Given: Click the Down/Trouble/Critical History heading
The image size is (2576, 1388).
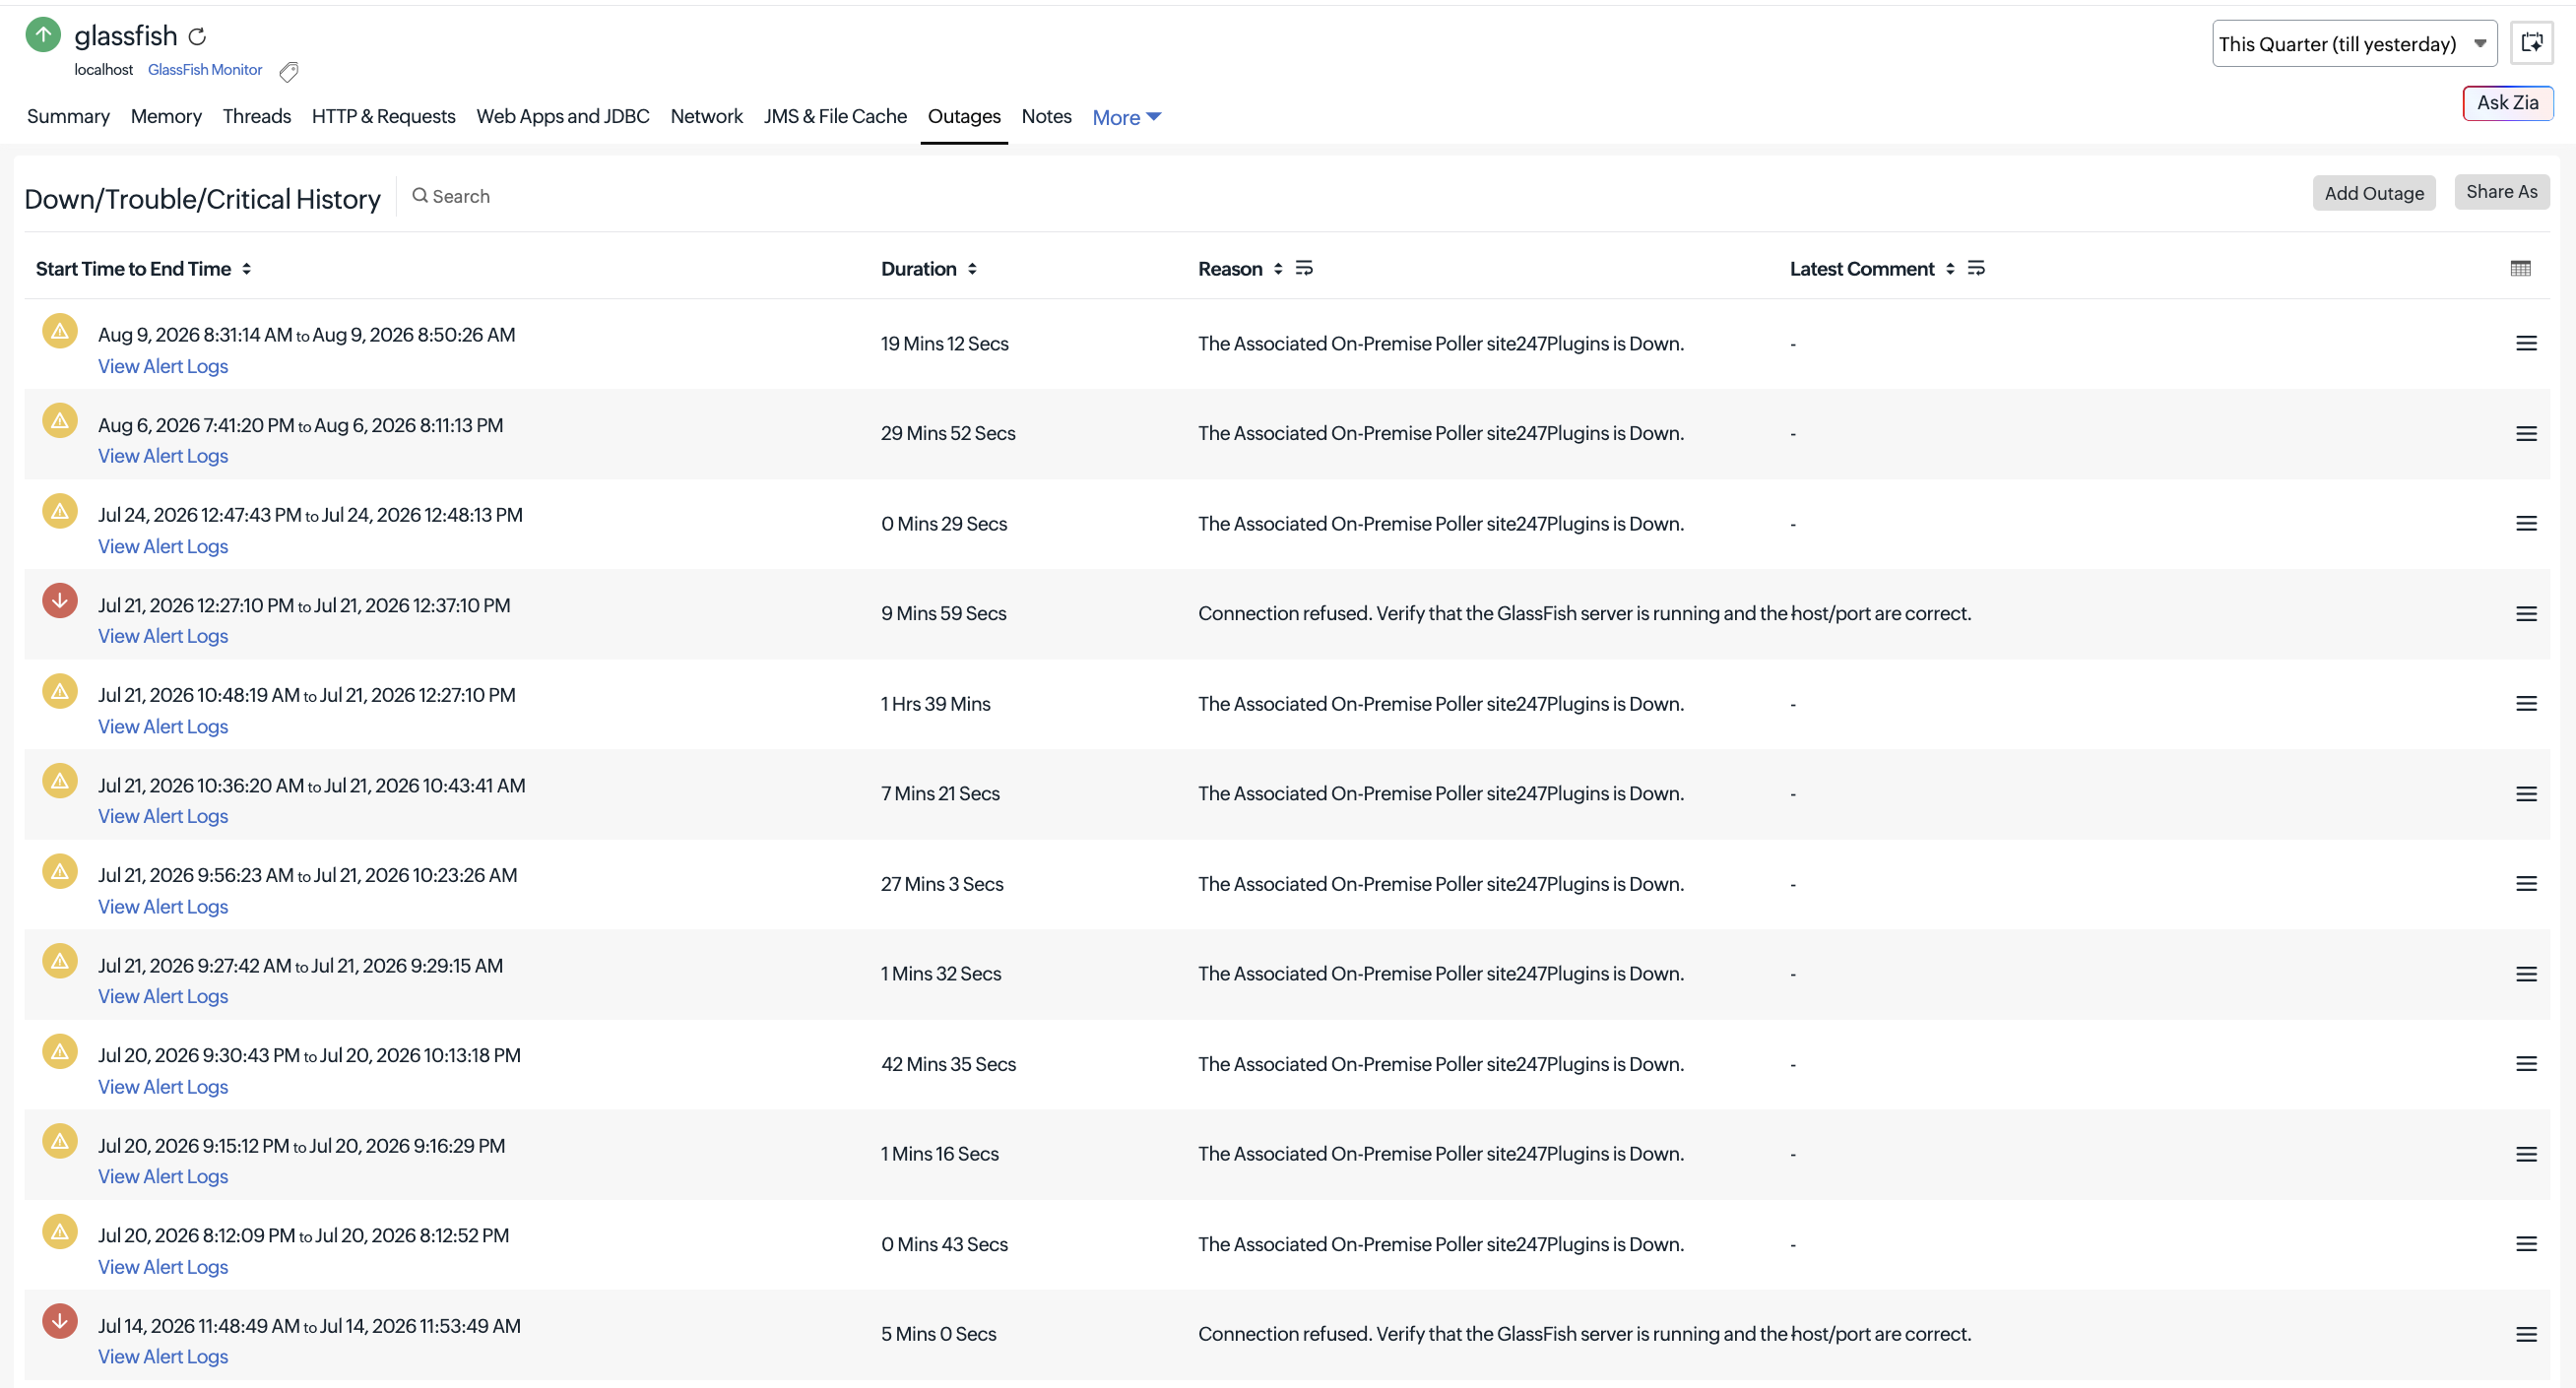Looking at the screenshot, I should pyautogui.click(x=202, y=199).
